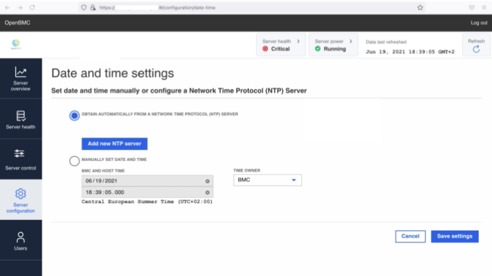This screenshot has height=276, width=492.
Task: Click the Cancel button
Action: (x=410, y=236)
